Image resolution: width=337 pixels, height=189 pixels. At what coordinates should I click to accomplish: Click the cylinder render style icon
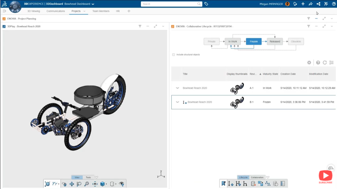click(x=112, y=184)
